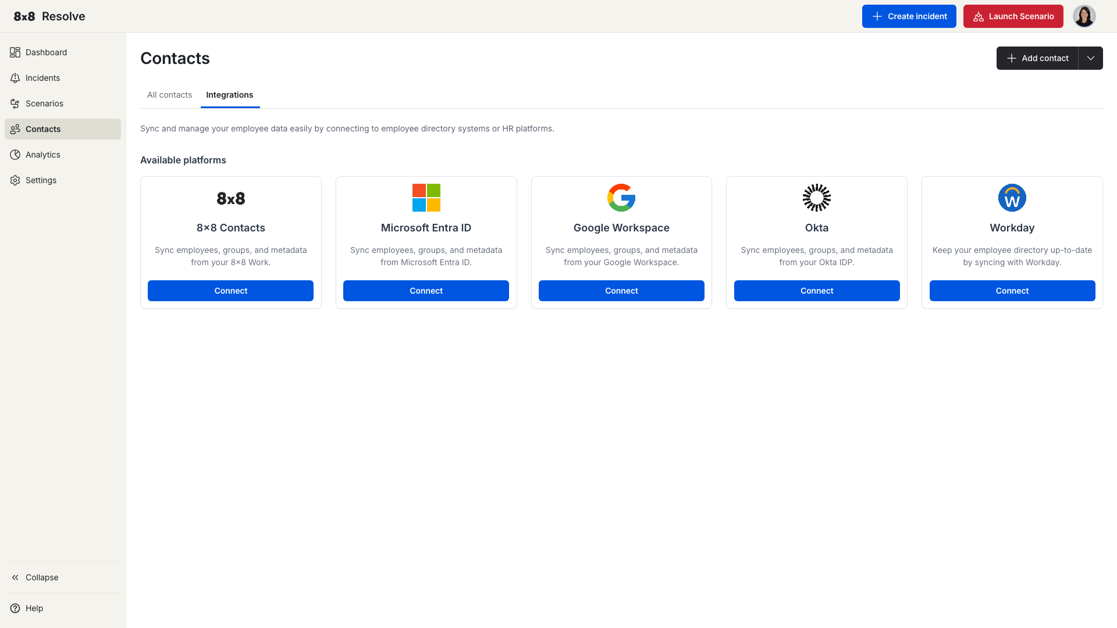Navigate to Scenarios in the sidebar
The height and width of the screenshot is (628, 1117).
pos(63,104)
